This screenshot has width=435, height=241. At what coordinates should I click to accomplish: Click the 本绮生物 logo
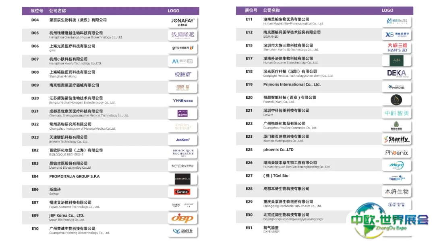397,192
